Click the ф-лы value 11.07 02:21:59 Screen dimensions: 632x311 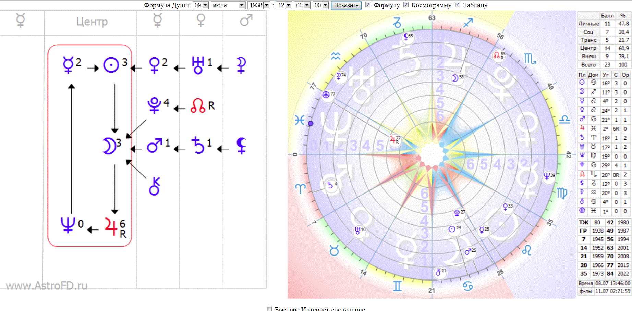coord(613,291)
